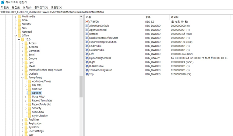Viewport: 233px width, 136px height.
Task: Select the Style Checker tree key
Action: click(x=40, y=116)
